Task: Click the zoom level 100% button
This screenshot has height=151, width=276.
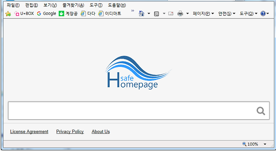Action: (x=250, y=144)
